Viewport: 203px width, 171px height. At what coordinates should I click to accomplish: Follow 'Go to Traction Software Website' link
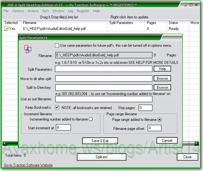(28, 165)
